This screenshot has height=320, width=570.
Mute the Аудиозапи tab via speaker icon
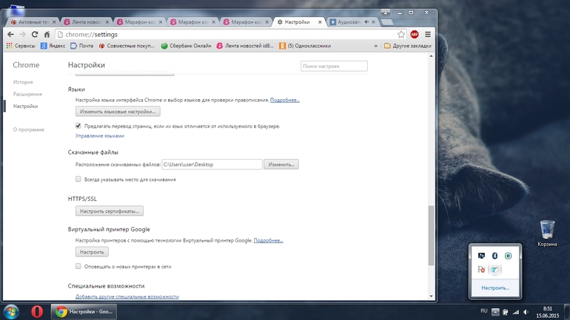366,21
